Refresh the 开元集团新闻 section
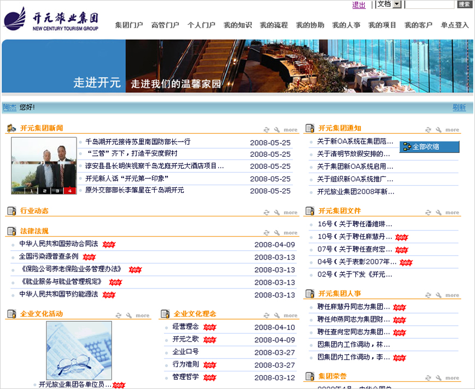Viewport: 475px width, 389px height. 267,130
